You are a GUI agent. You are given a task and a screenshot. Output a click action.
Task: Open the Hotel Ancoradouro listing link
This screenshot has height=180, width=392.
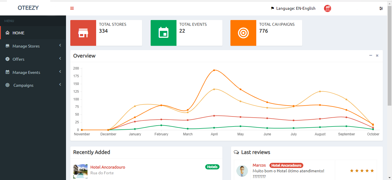pyautogui.click(x=108, y=167)
